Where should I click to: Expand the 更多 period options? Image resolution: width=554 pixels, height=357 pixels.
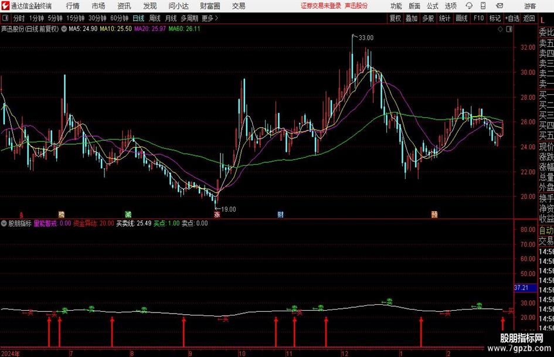pos(210,18)
